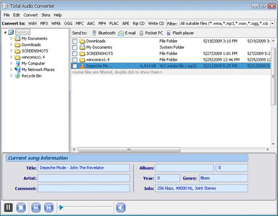Viewport: 278px width, 216px height.
Task: Click the Rip CD button
Action: pyautogui.click(x=139, y=23)
